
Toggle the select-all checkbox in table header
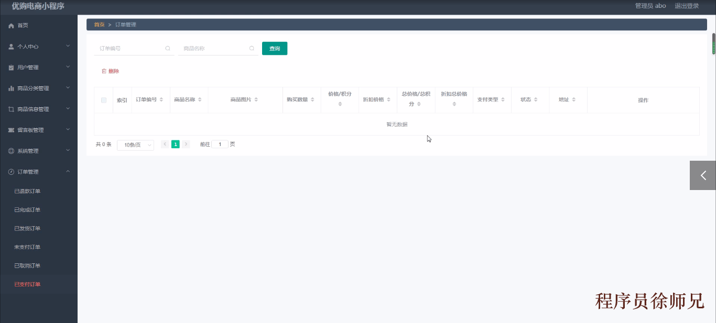[104, 100]
